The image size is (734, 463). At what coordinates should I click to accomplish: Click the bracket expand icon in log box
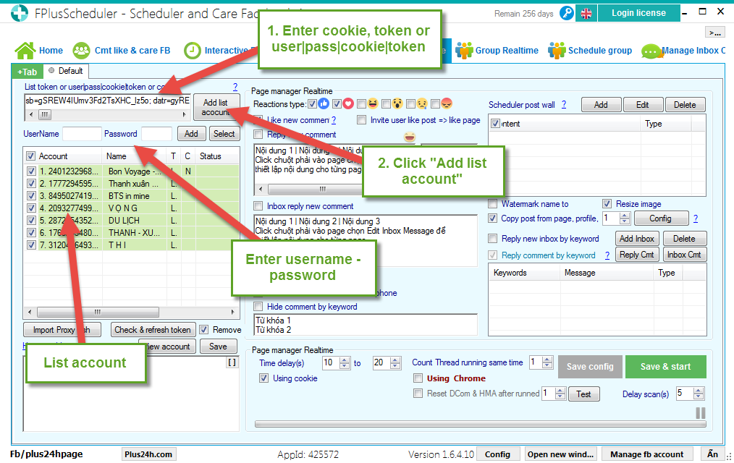click(232, 362)
